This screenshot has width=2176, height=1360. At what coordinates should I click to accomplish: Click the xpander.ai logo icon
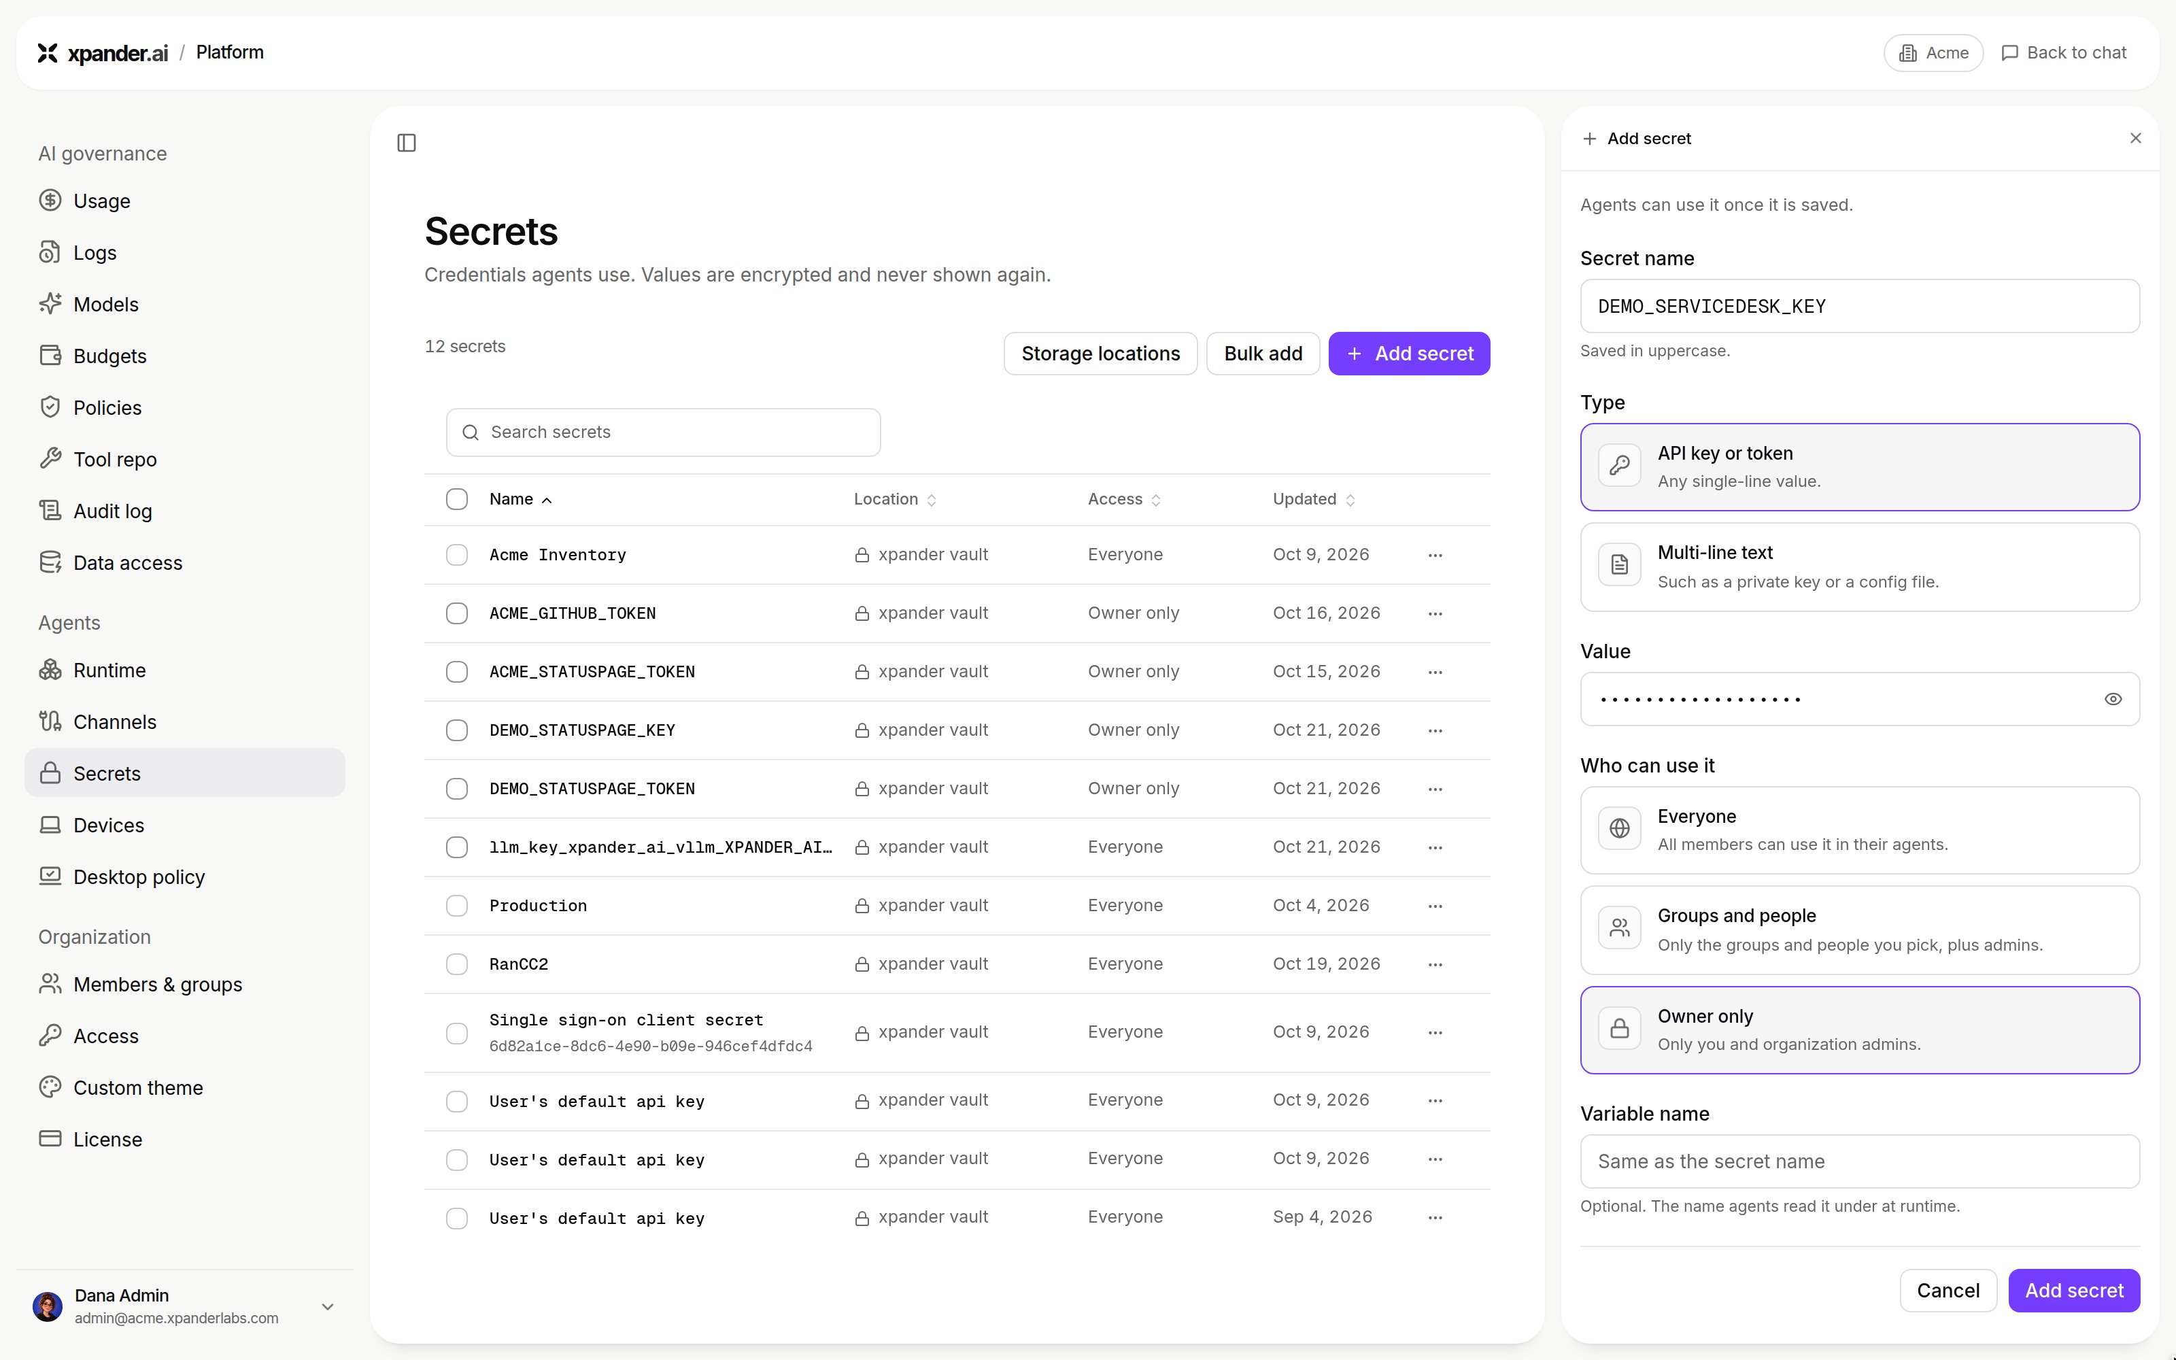click(48, 53)
